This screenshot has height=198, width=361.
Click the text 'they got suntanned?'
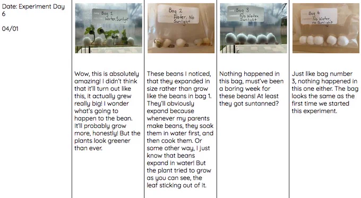[249, 104]
